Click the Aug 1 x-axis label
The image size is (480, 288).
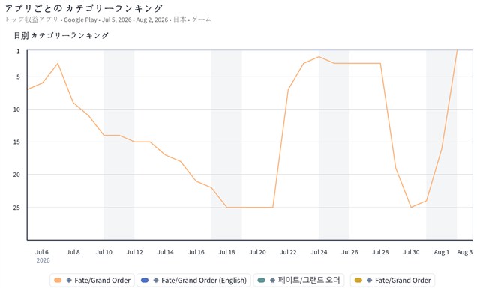click(x=442, y=252)
